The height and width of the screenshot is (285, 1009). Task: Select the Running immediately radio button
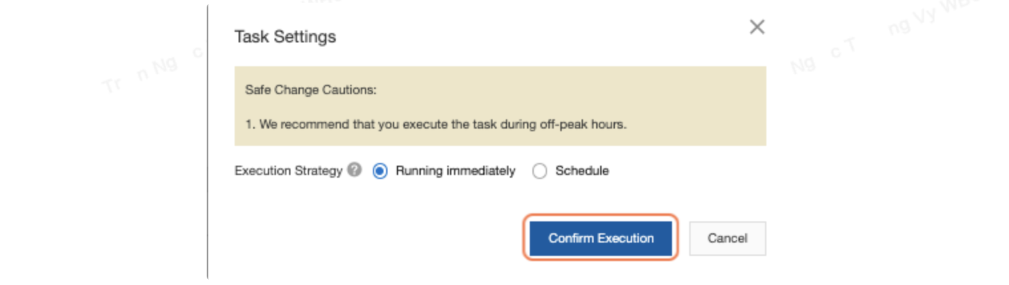380,171
